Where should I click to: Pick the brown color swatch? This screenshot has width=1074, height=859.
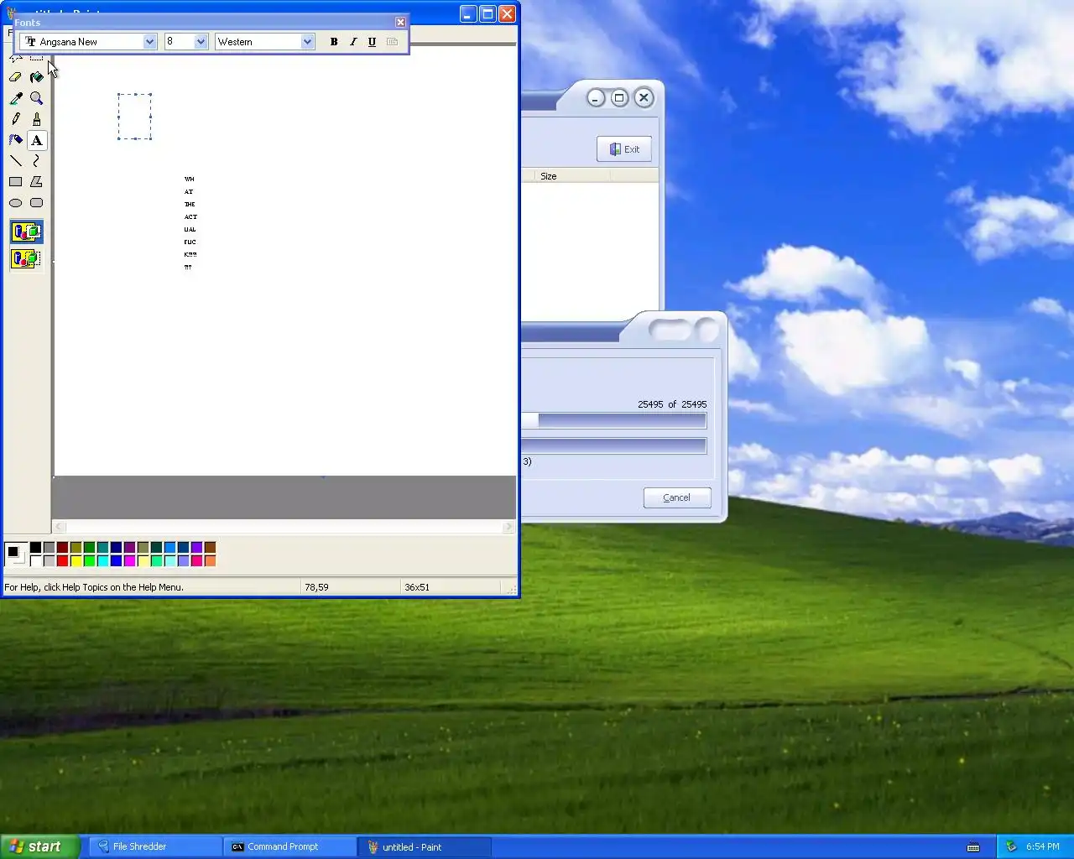(210, 548)
